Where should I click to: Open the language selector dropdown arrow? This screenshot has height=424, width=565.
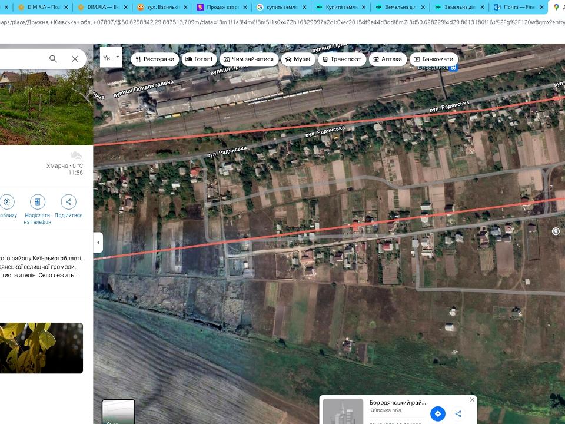tap(118, 58)
